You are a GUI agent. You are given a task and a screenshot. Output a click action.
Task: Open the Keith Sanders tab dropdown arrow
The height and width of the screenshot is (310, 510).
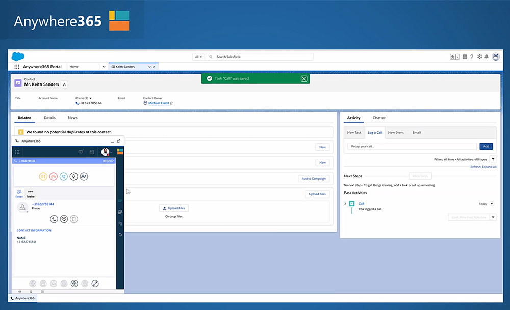(x=149, y=67)
